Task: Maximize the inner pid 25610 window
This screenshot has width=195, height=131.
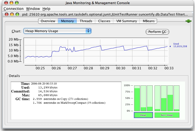Action: click(x=17, y=15)
